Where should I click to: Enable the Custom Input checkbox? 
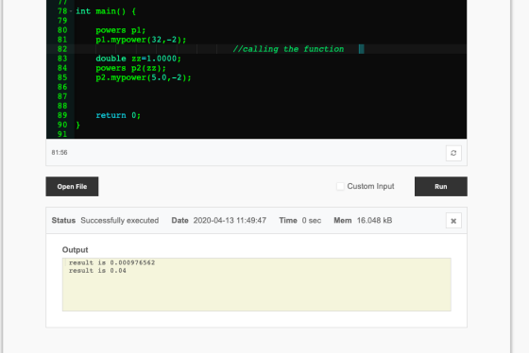(340, 186)
